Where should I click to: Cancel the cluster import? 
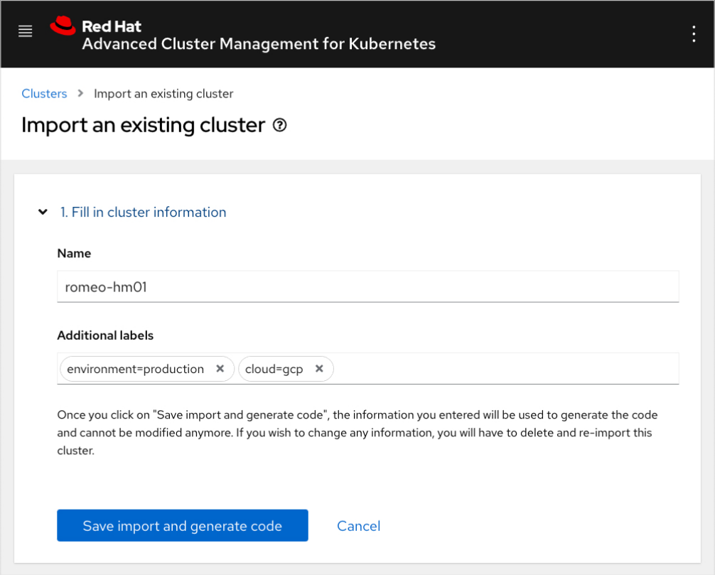358,525
